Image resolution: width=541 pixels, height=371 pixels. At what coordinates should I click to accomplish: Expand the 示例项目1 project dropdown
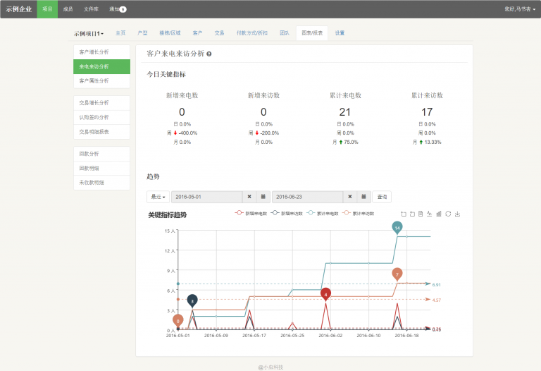(x=89, y=33)
